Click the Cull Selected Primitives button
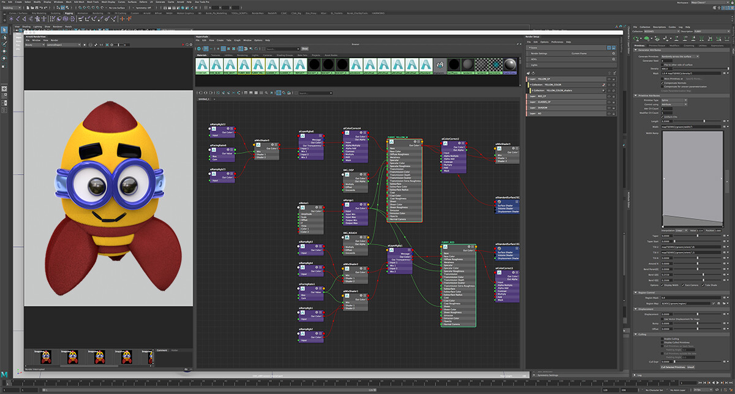735x394 pixels. pos(673,367)
